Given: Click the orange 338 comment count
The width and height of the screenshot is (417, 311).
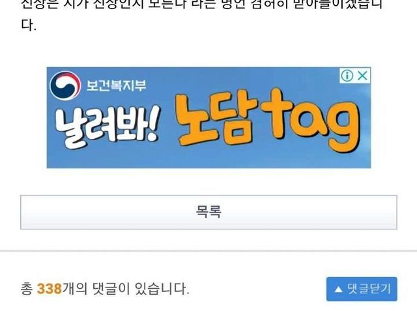Looking at the screenshot, I should 50,289.
